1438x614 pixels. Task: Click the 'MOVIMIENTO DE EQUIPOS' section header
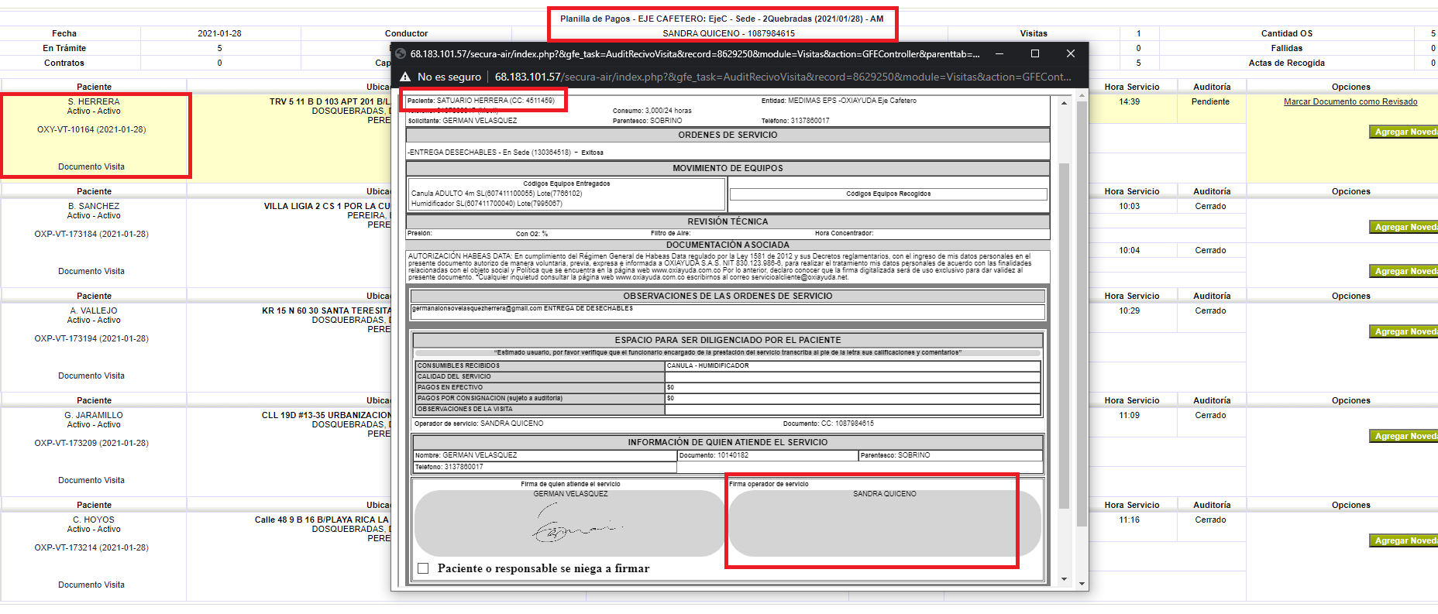[728, 168]
